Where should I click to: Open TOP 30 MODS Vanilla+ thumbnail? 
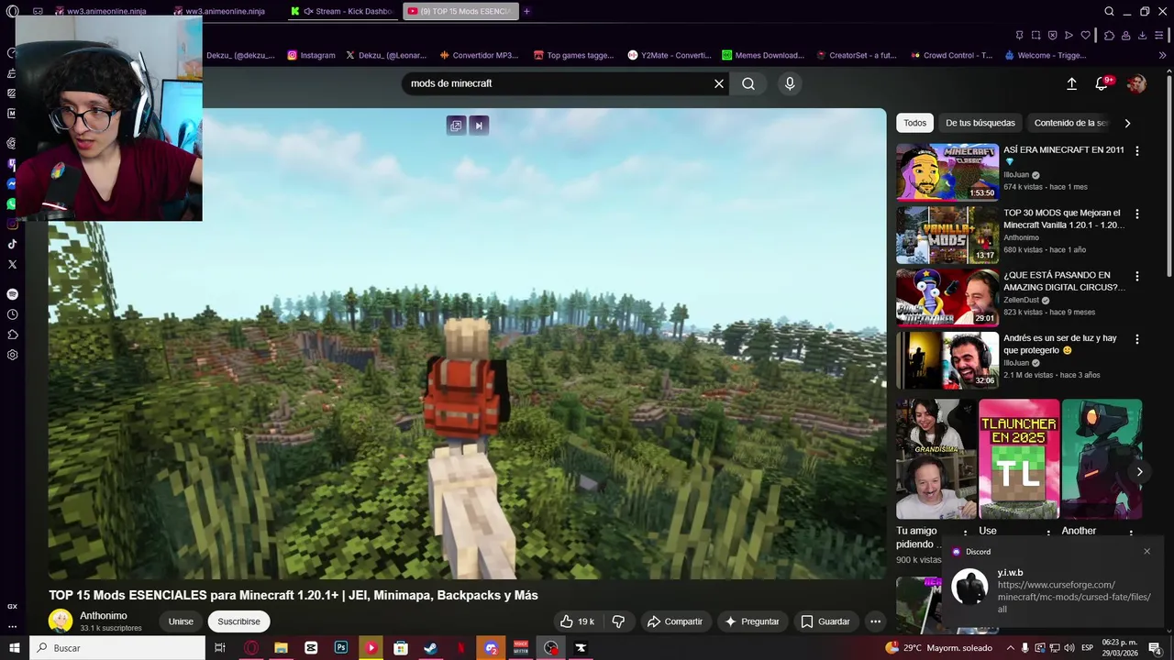tap(947, 234)
